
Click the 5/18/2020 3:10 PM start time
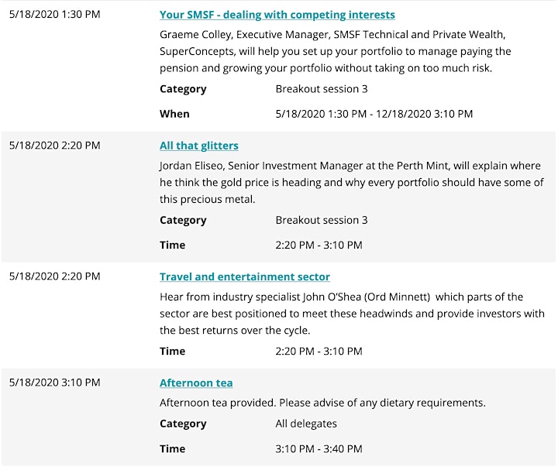[x=55, y=383]
